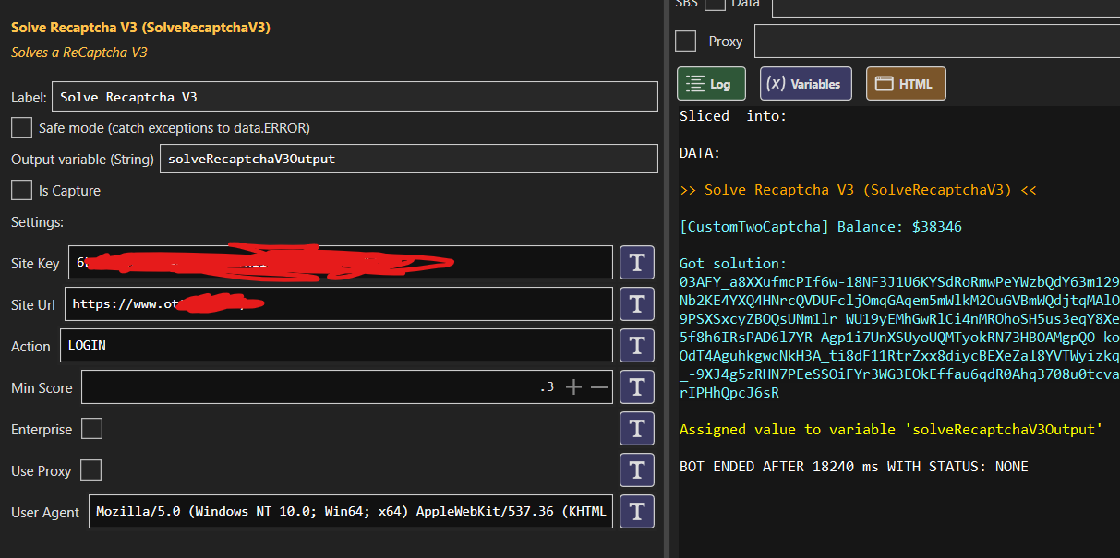
Task: Toggle the Min Score T mode button
Action: [x=636, y=387]
